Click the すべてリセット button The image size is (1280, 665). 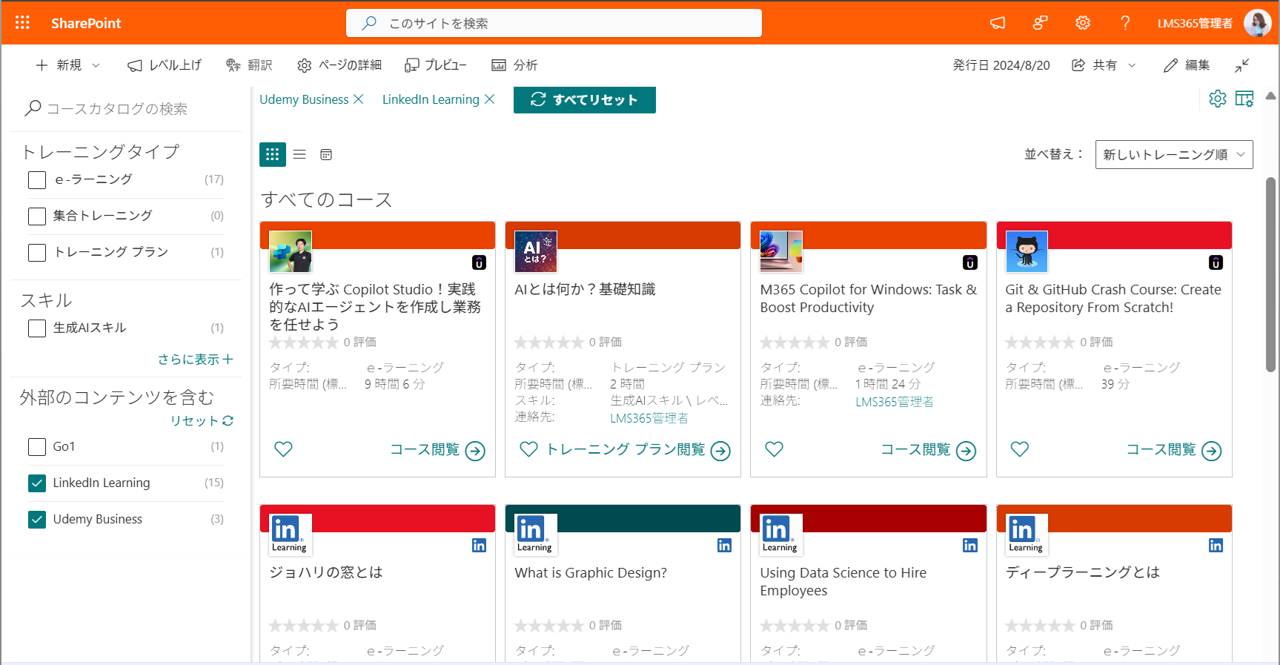[585, 99]
